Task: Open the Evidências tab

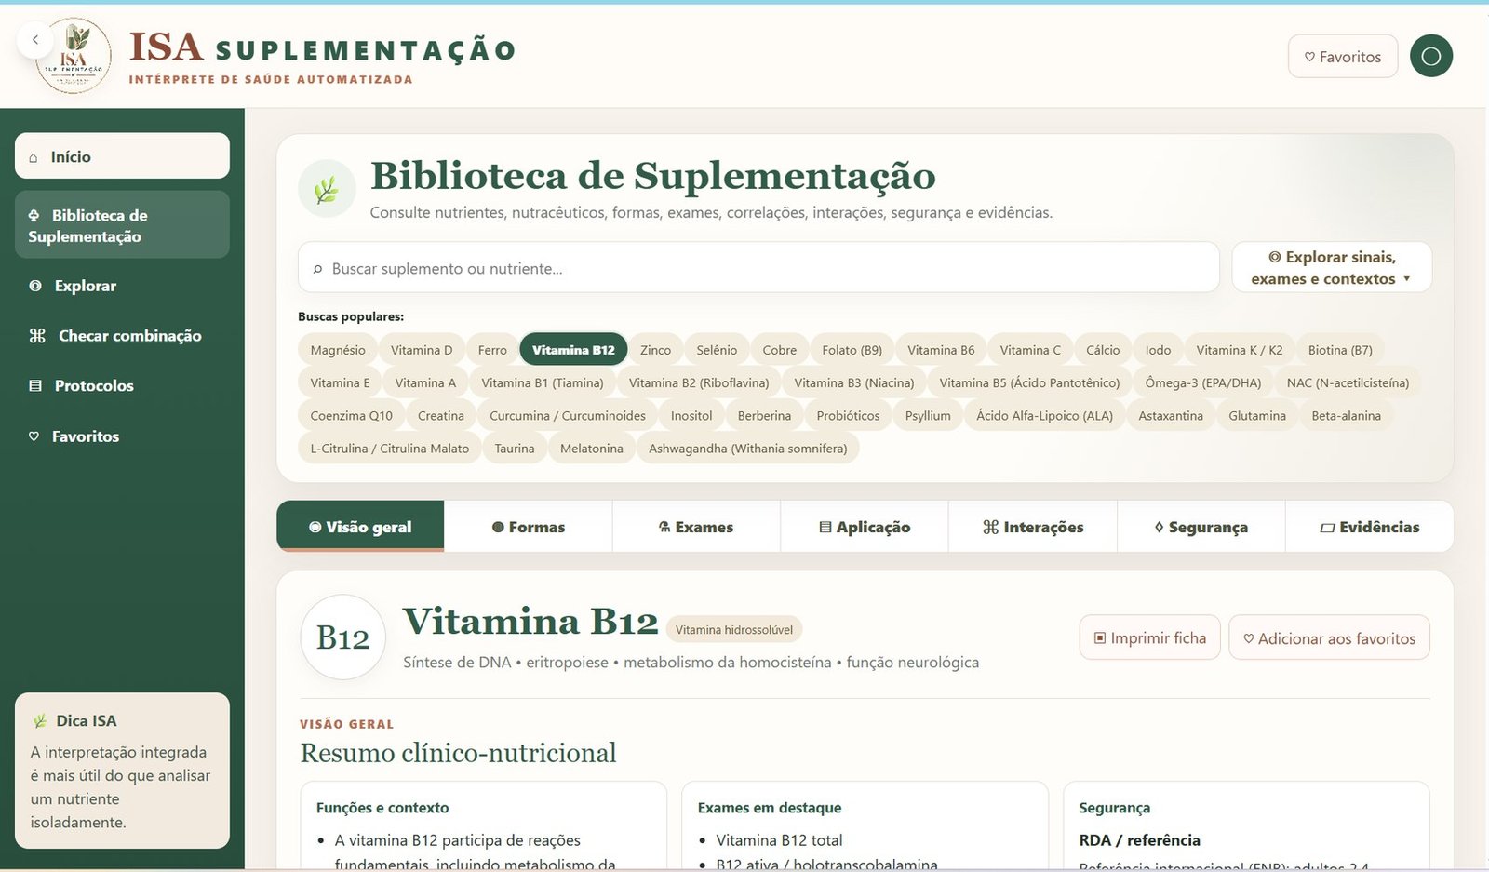Action: pos(1370,527)
